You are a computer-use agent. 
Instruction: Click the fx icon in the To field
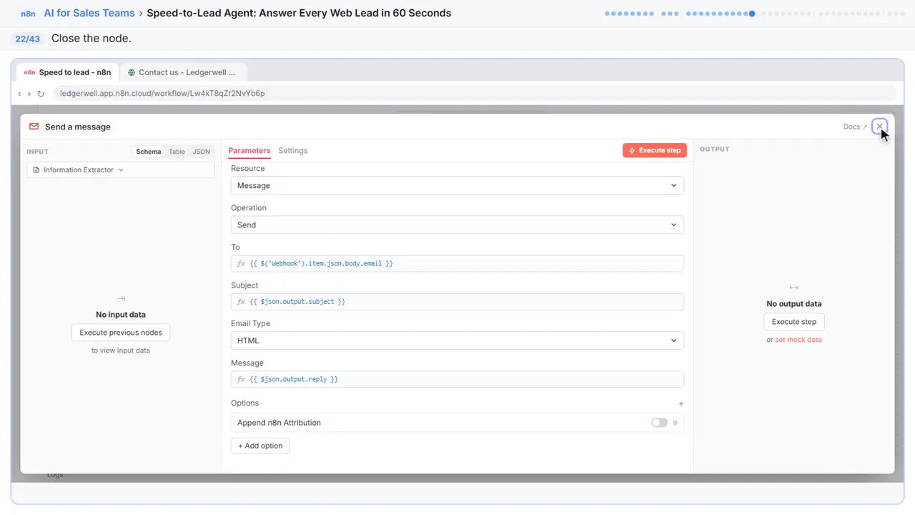[241, 263]
